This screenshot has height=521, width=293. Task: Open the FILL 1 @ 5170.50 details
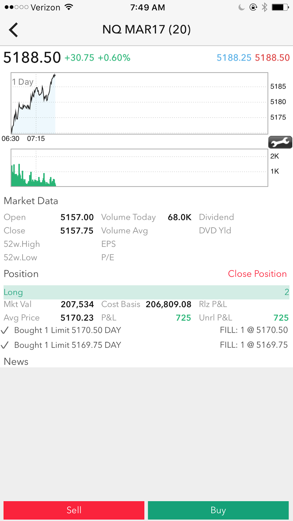(x=254, y=330)
